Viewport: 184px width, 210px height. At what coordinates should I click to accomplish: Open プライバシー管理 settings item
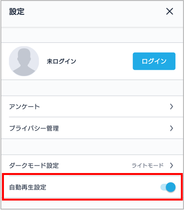pyautogui.click(x=92, y=128)
